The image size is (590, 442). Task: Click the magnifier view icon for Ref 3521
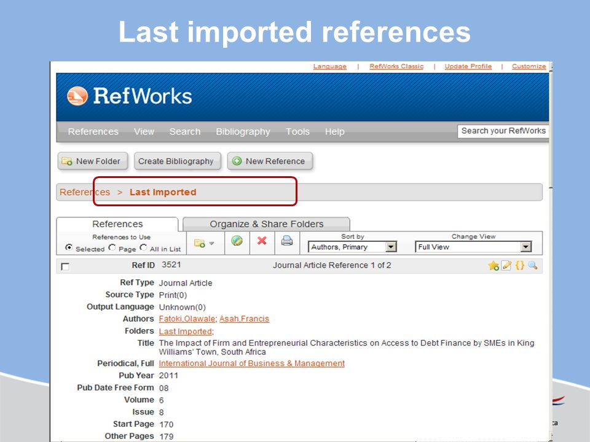[532, 265]
